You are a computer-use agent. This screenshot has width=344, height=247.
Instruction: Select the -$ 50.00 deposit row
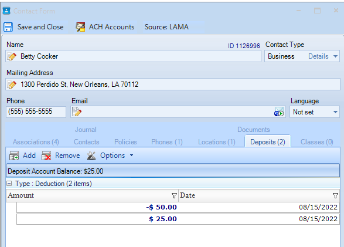178,207
